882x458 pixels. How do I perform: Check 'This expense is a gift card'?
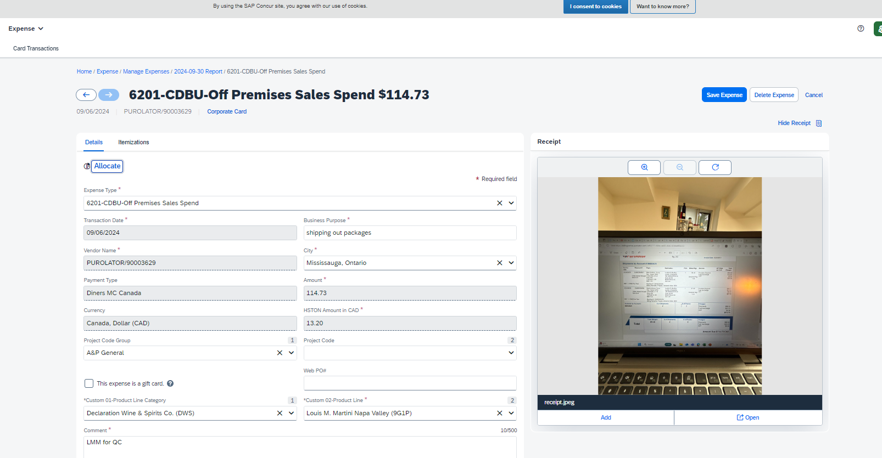89,383
